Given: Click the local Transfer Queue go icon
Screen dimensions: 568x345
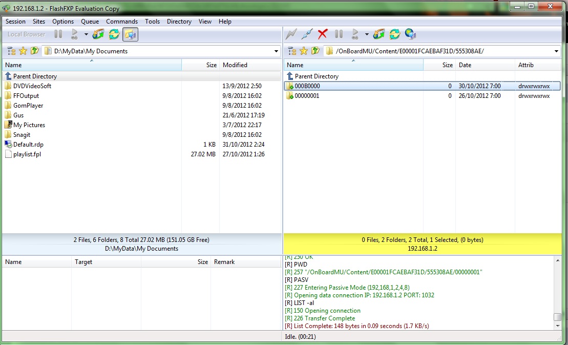Looking at the screenshot, I should pyautogui.click(x=75, y=34).
